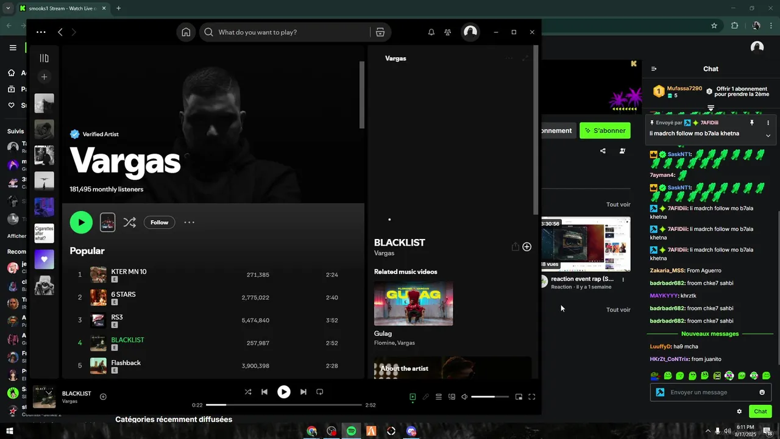Open Spotify What's New notifications bell
This screenshot has height=439, width=780.
[431, 32]
